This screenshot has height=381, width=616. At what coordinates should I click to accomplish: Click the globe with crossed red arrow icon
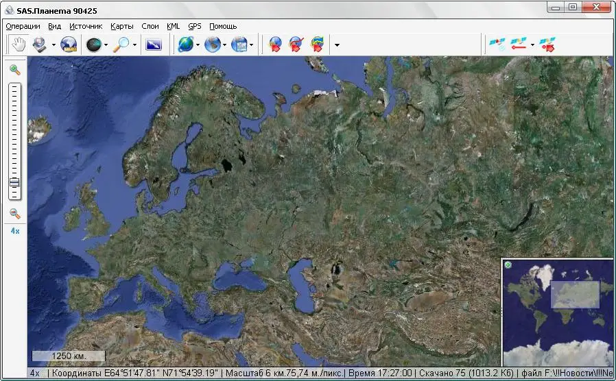tap(296, 45)
